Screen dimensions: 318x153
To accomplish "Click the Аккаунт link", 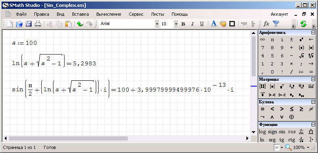I will (280, 14).
